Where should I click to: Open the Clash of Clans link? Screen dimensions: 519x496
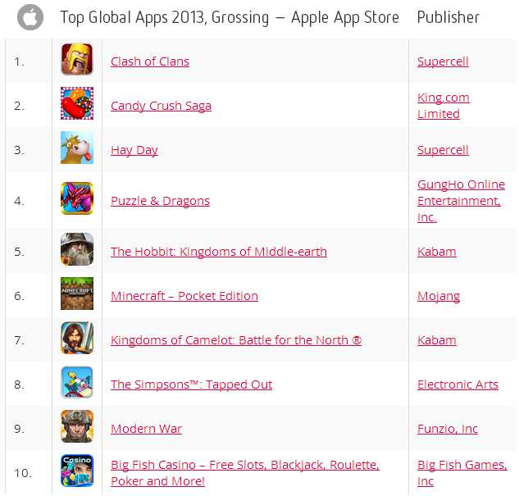(x=150, y=61)
